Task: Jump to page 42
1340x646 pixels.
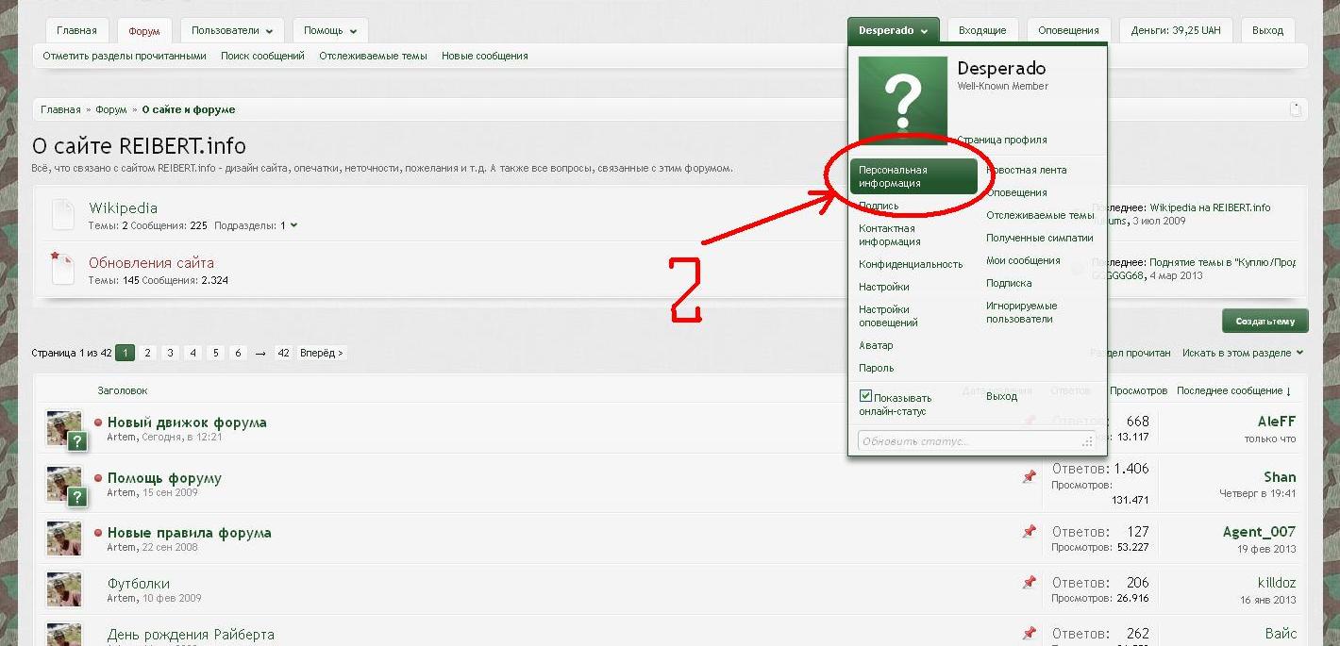Action: point(284,353)
